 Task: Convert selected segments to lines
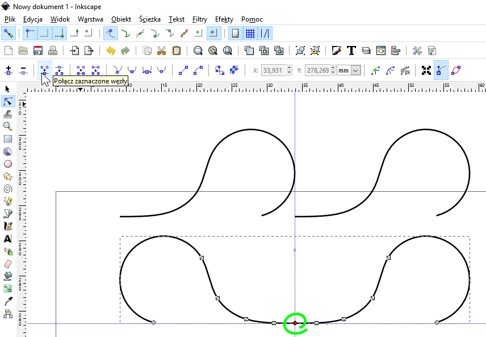pyautogui.click(x=183, y=70)
